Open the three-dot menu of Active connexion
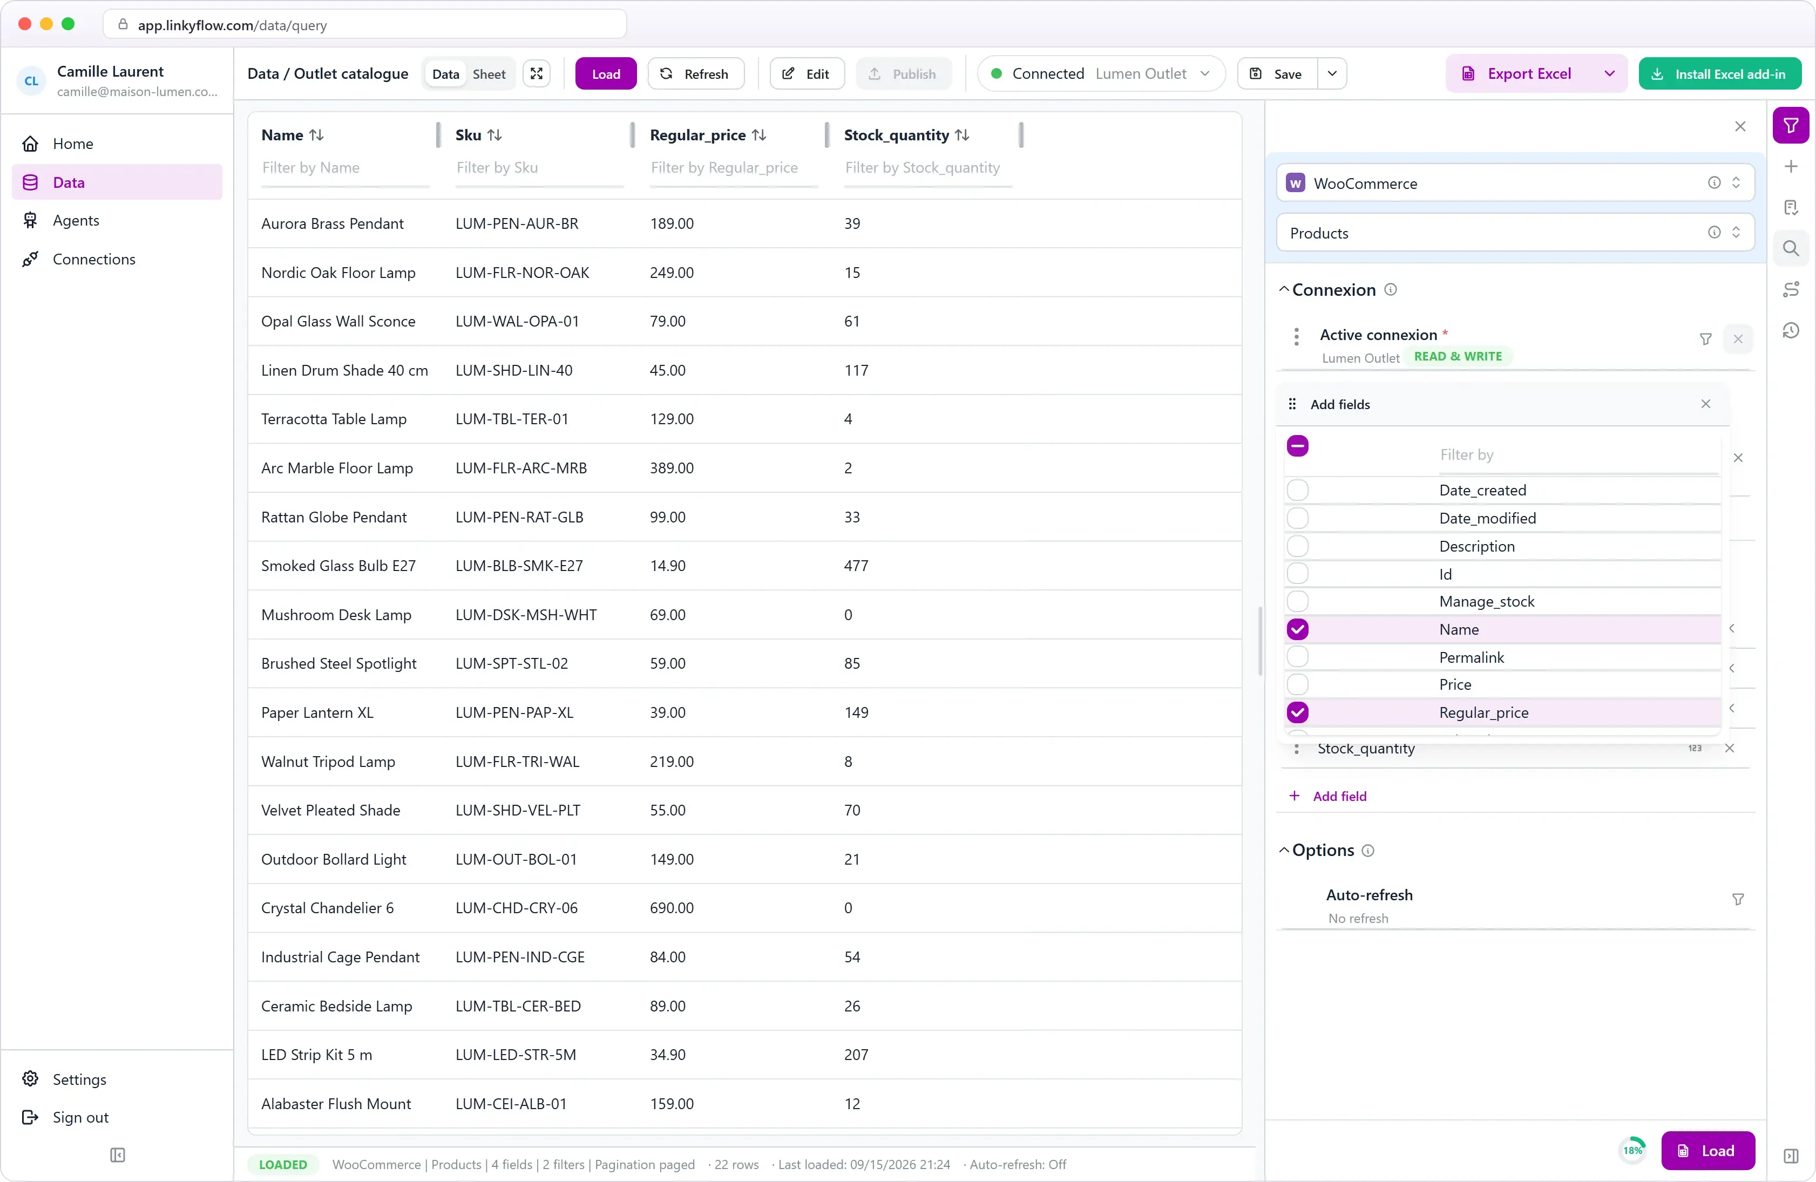The width and height of the screenshot is (1816, 1182). point(1296,336)
